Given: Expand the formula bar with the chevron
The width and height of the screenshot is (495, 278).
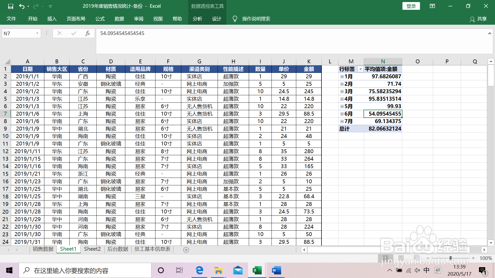Looking at the screenshot, I should point(490,33).
